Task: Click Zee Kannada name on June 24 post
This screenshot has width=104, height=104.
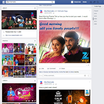Action: pos(49,11)
